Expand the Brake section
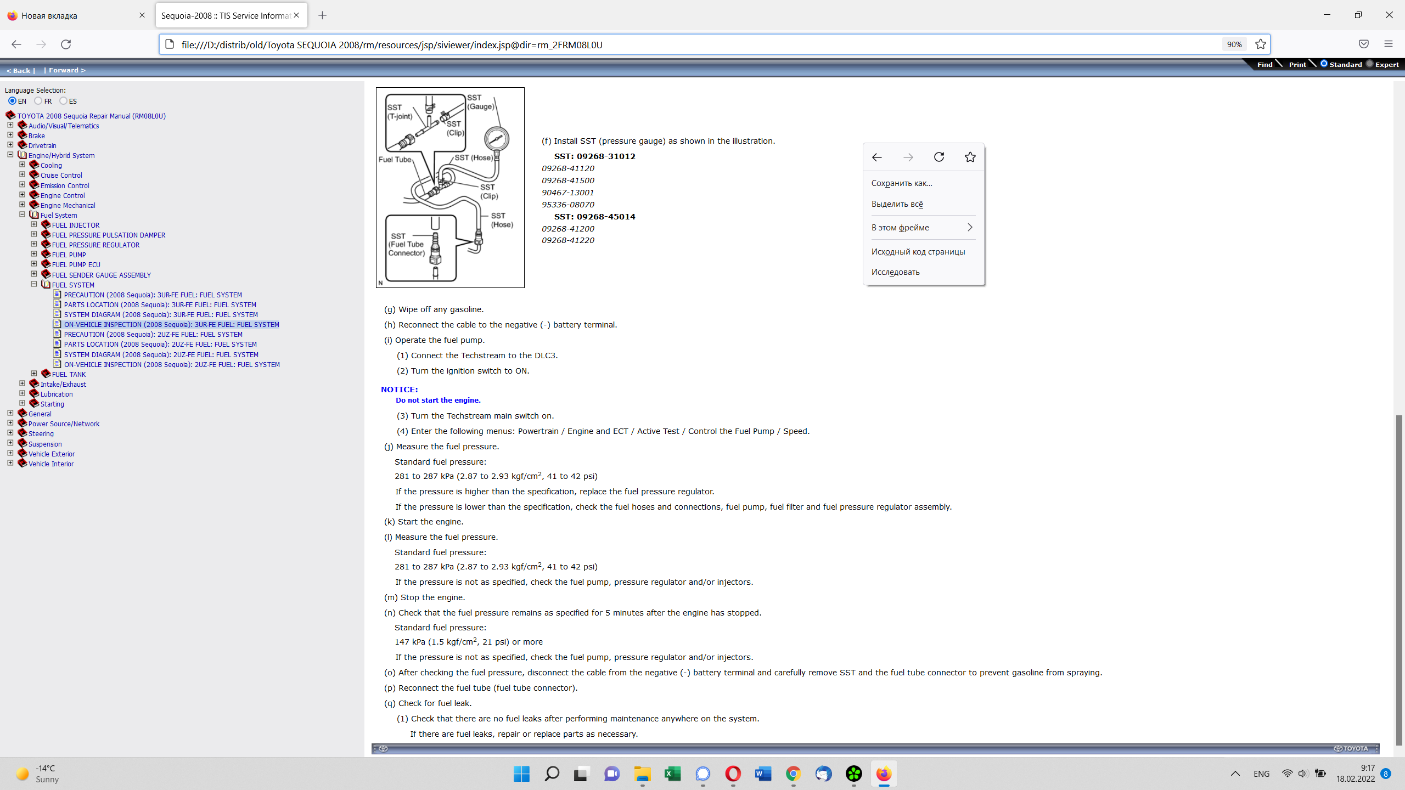 click(x=10, y=135)
